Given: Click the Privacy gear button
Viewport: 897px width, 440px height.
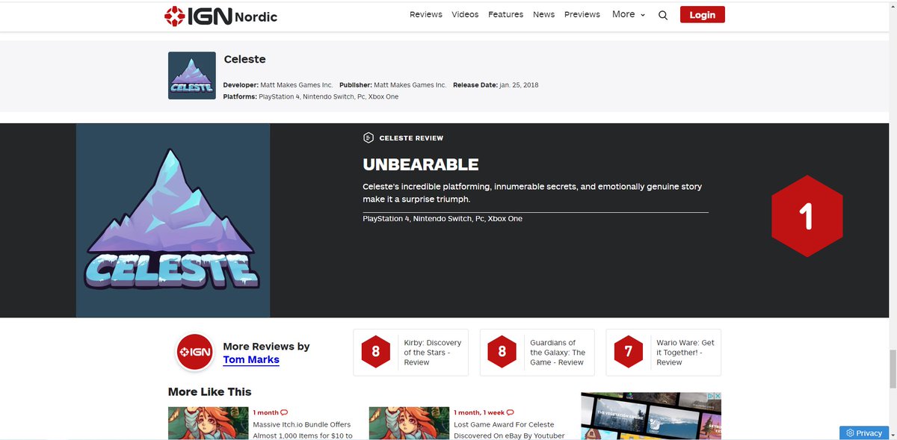Looking at the screenshot, I should [864, 433].
